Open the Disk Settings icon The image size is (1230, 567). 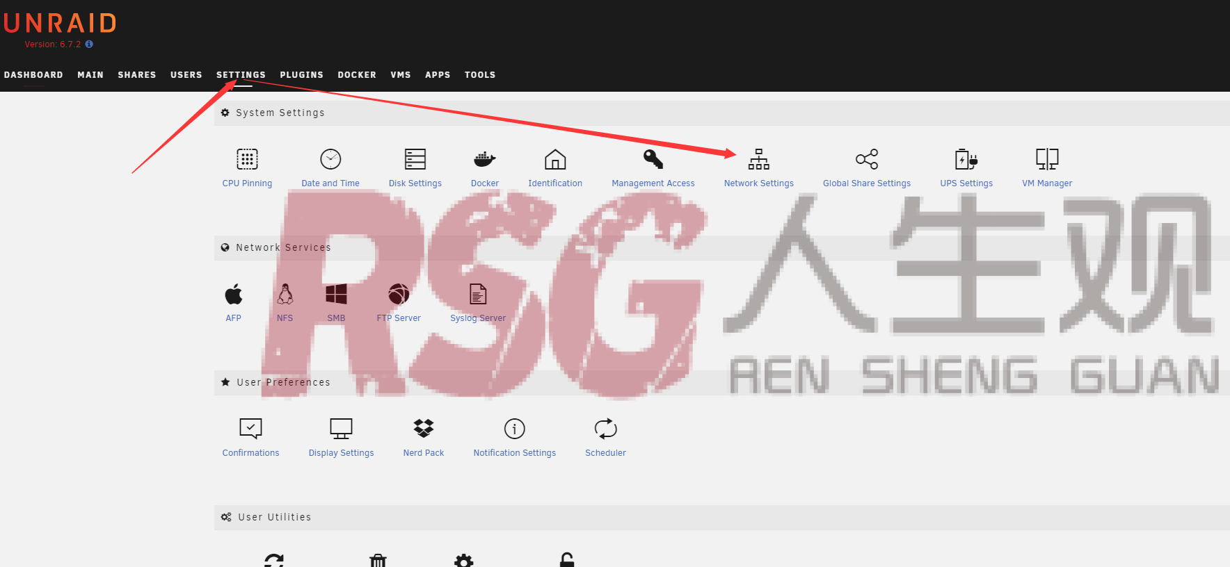(x=415, y=159)
